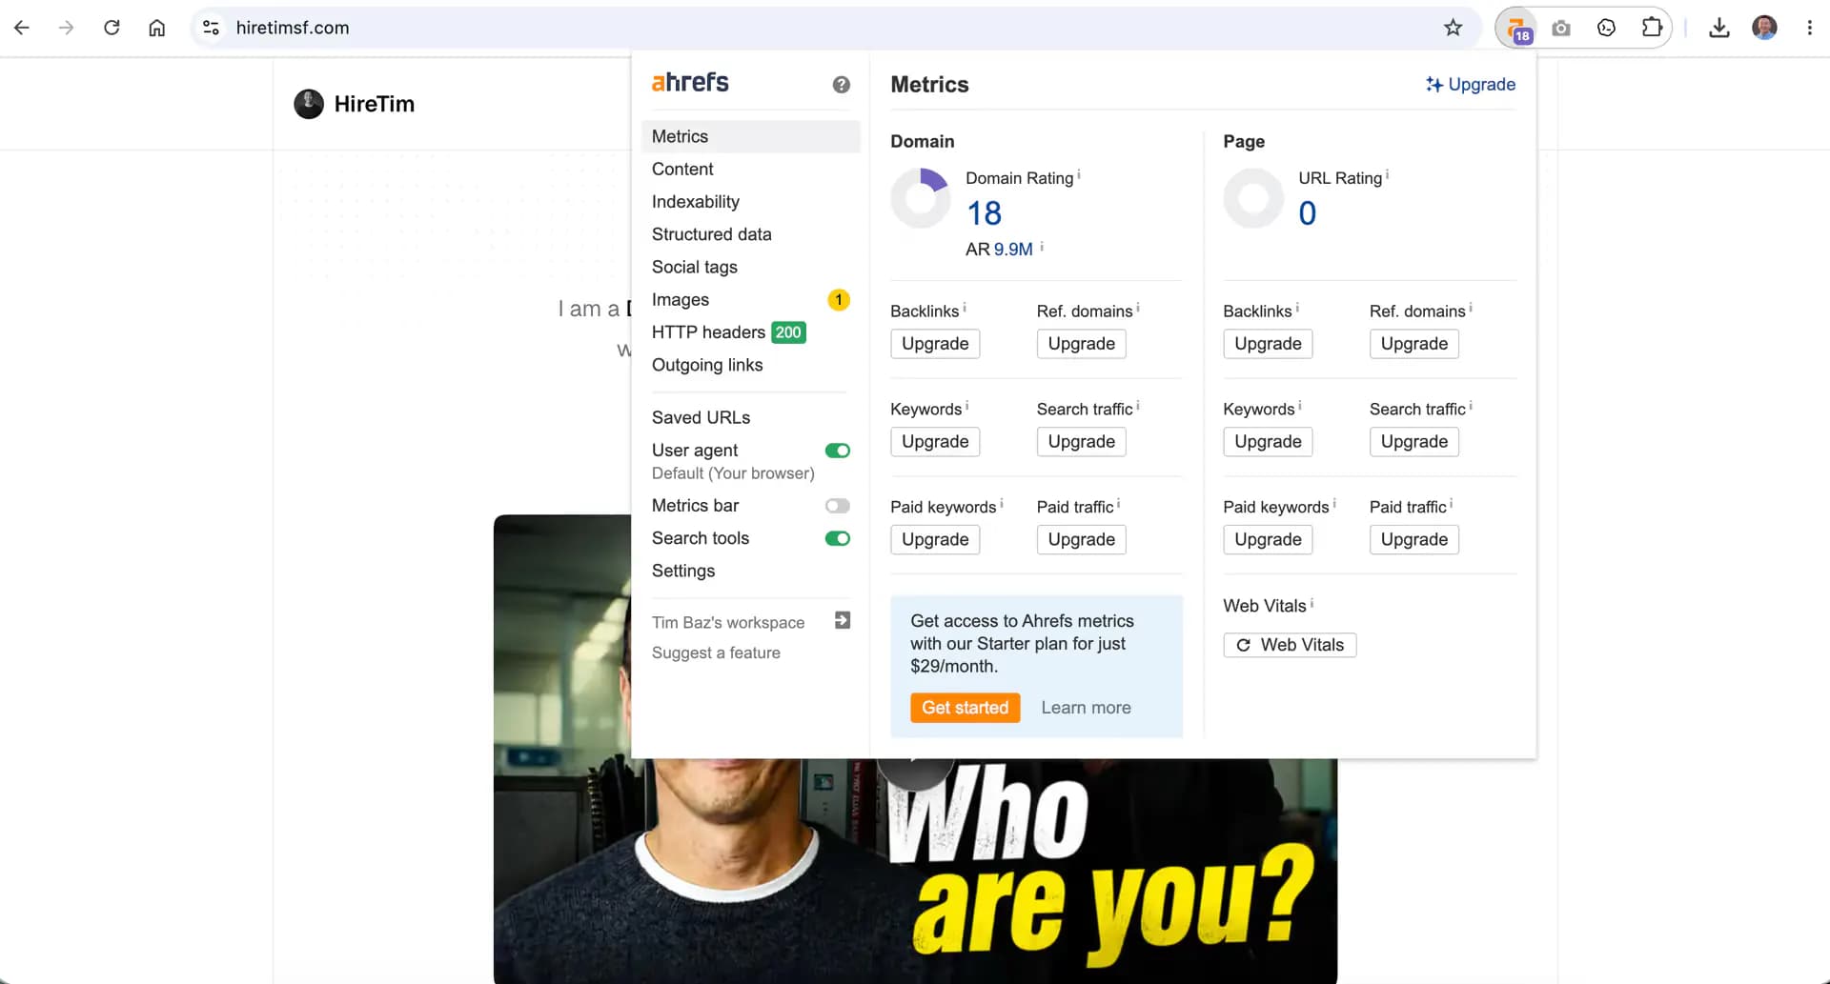1830x984 pixels.
Task: Click the face icon extension in toolbar
Action: pos(1606,28)
